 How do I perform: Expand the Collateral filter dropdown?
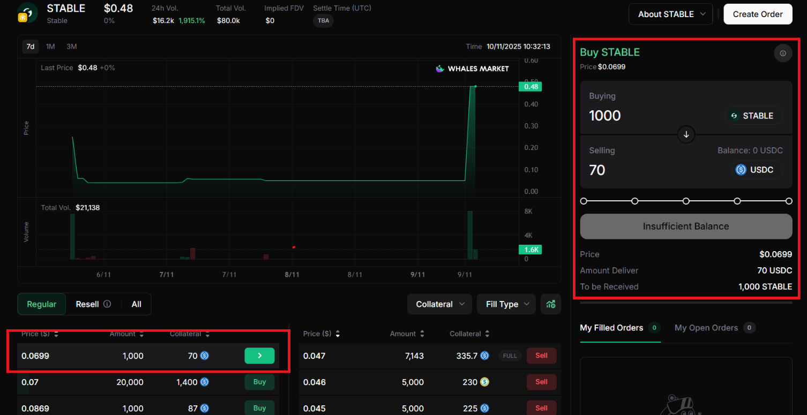pos(439,304)
